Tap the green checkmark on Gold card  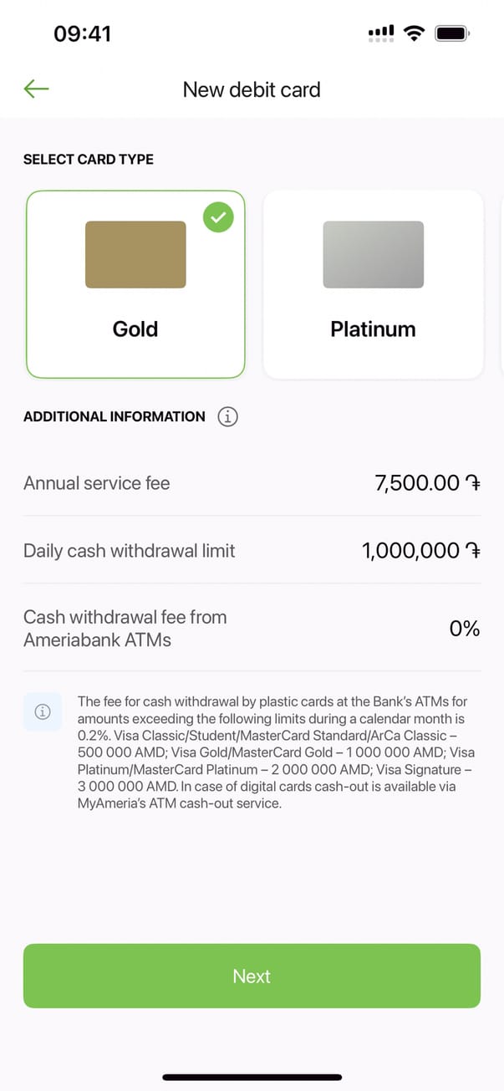(218, 217)
